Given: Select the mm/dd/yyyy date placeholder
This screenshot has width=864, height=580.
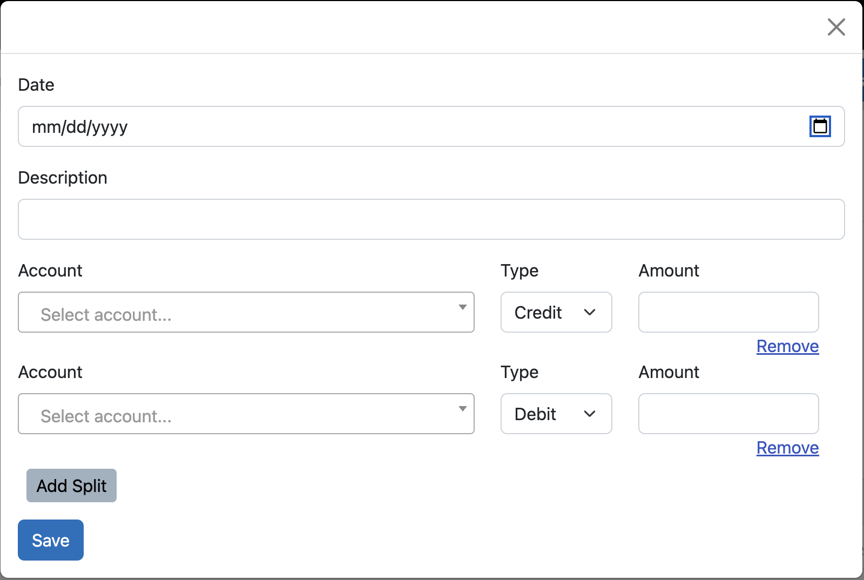Looking at the screenshot, I should point(80,126).
